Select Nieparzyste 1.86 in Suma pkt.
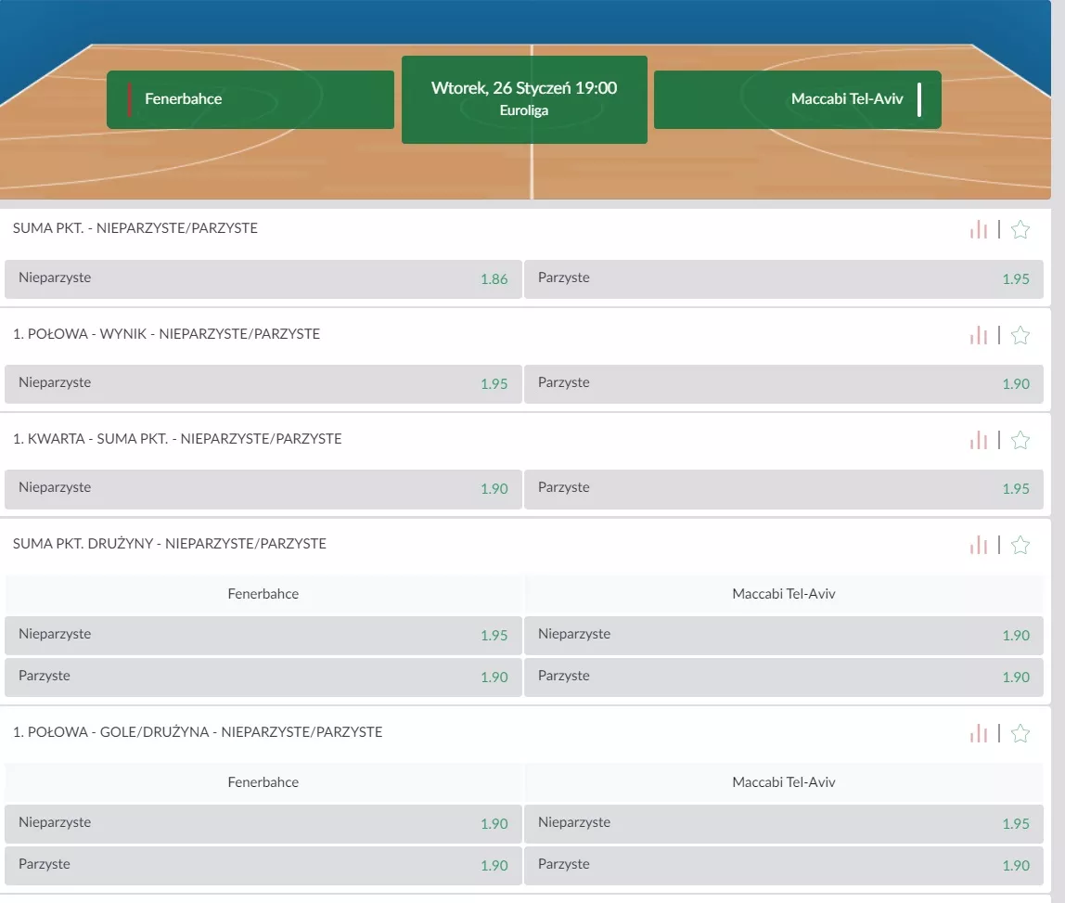Viewport: 1065px width, 903px height. point(263,278)
